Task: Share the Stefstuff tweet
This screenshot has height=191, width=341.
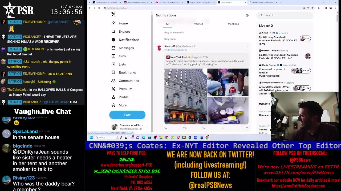Action: [247, 128]
